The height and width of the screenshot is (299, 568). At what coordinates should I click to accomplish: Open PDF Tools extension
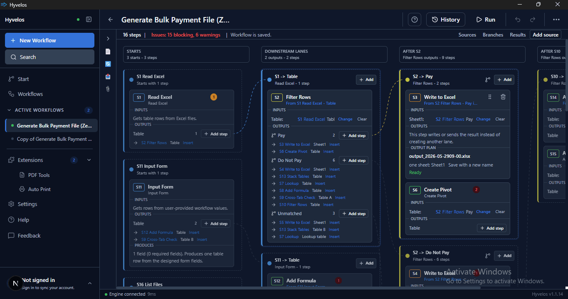point(39,175)
